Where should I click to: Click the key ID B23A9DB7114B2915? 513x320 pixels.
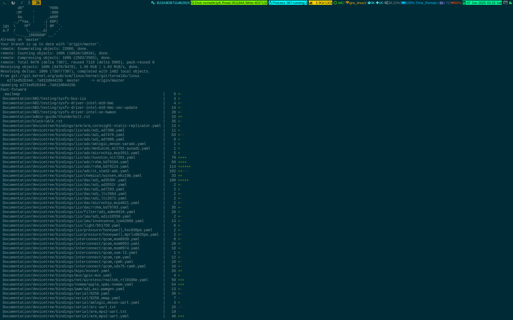(173, 3)
